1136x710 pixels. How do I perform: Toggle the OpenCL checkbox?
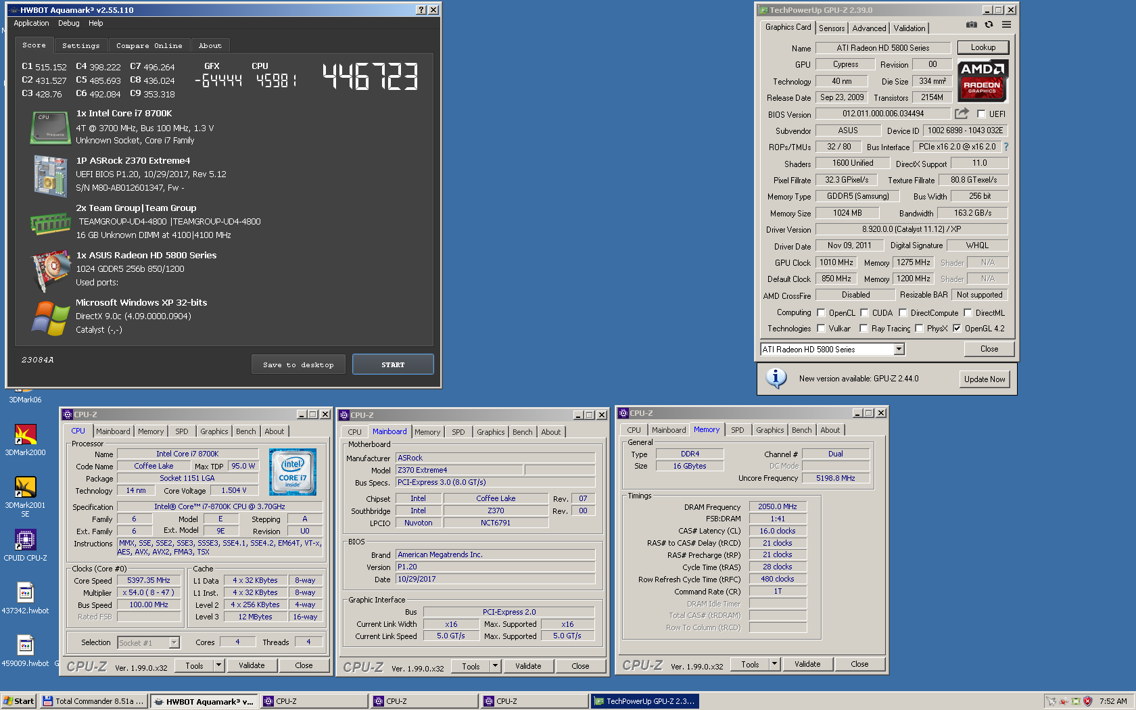(x=821, y=313)
